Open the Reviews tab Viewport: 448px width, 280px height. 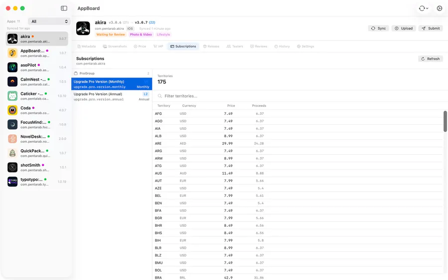[258, 46]
